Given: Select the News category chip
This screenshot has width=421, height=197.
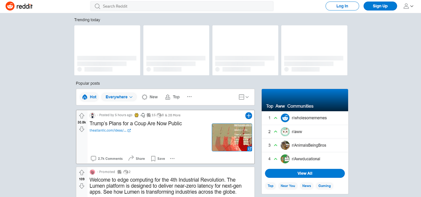Looking at the screenshot, I should click(306, 186).
